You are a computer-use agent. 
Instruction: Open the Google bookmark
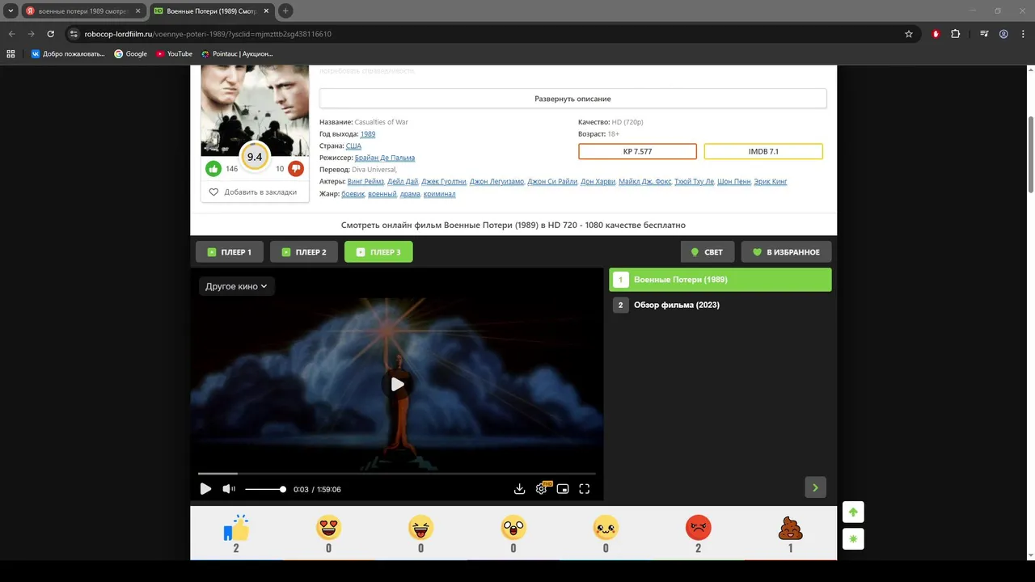pyautogui.click(x=131, y=54)
